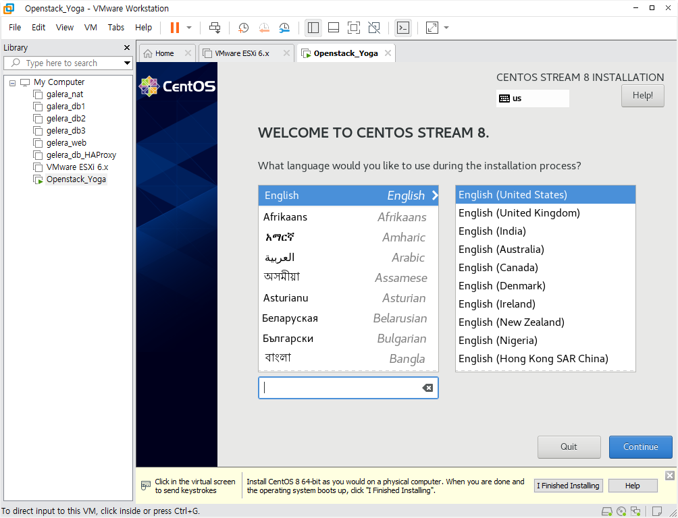
Task: Open the View menu
Action: [64, 27]
